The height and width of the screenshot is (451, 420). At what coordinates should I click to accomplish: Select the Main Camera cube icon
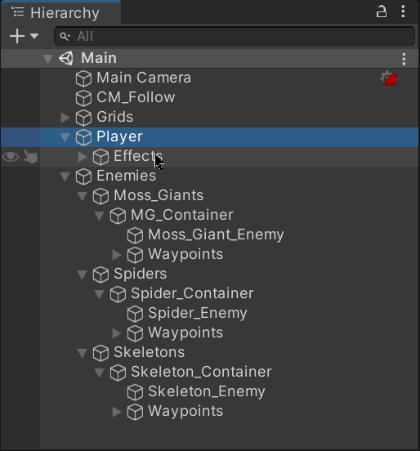(x=83, y=78)
